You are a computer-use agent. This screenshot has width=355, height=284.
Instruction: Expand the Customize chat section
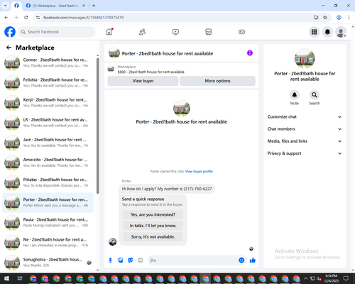pos(305,116)
